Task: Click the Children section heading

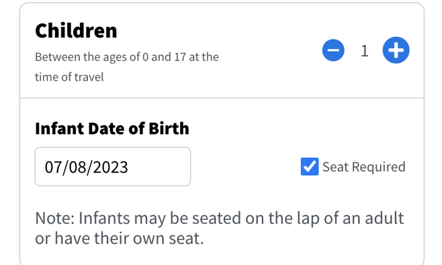Action: pos(76,31)
